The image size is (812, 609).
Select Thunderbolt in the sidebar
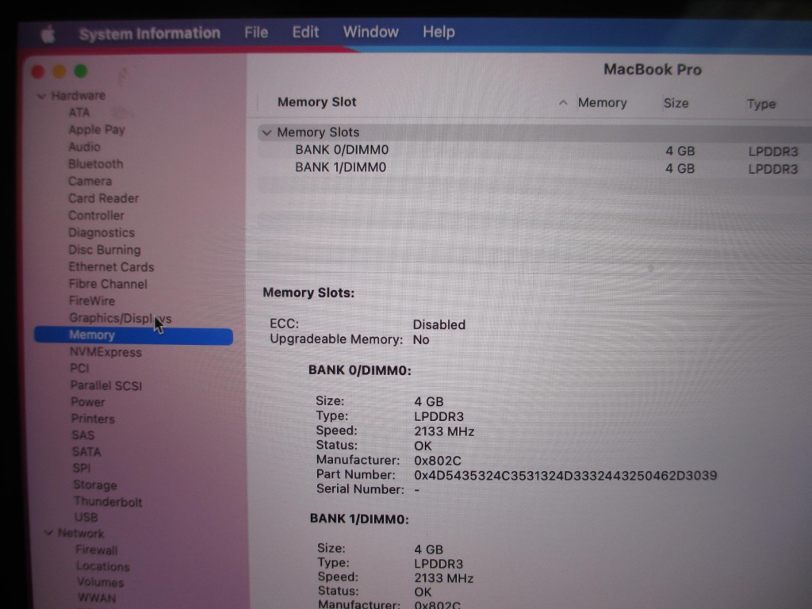[108, 502]
